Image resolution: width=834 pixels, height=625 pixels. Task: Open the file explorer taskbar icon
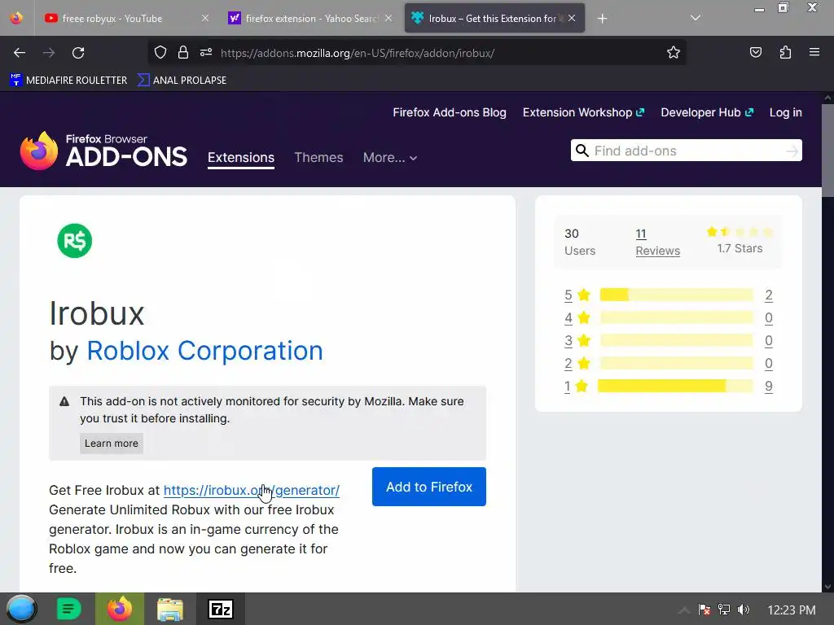(x=170, y=610)
